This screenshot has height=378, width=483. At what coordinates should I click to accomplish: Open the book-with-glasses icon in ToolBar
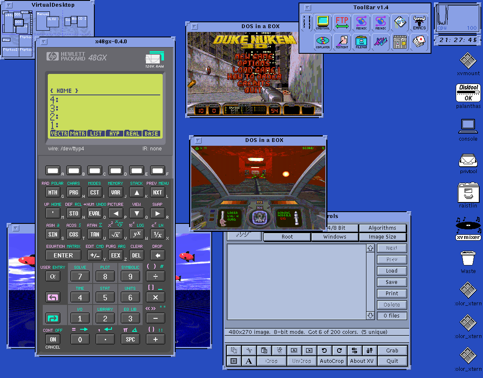400,23
